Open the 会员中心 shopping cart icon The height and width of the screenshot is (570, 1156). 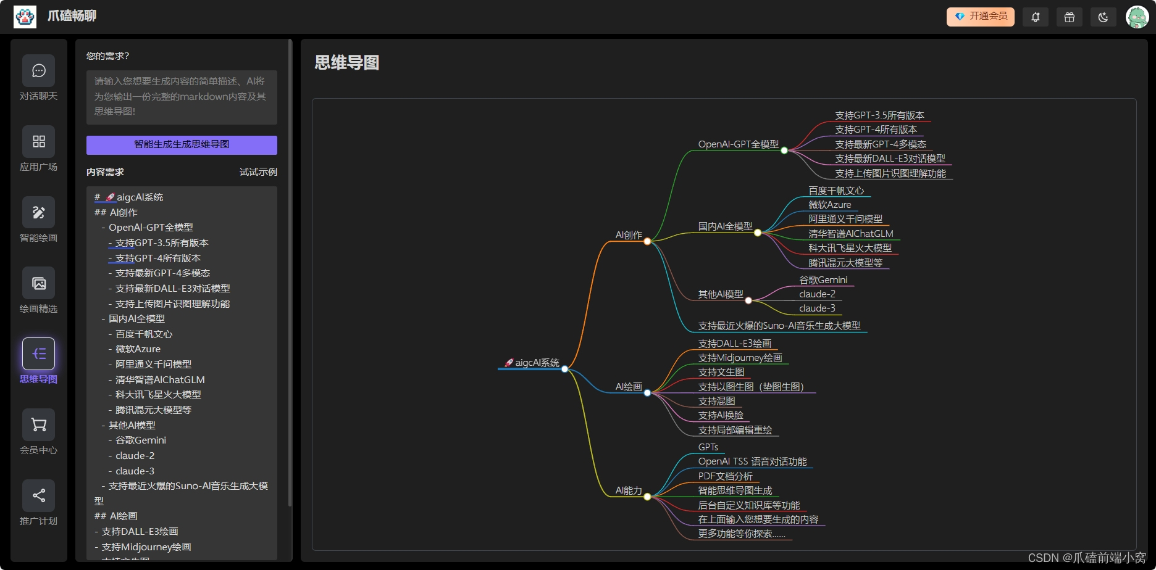[38, 424]
